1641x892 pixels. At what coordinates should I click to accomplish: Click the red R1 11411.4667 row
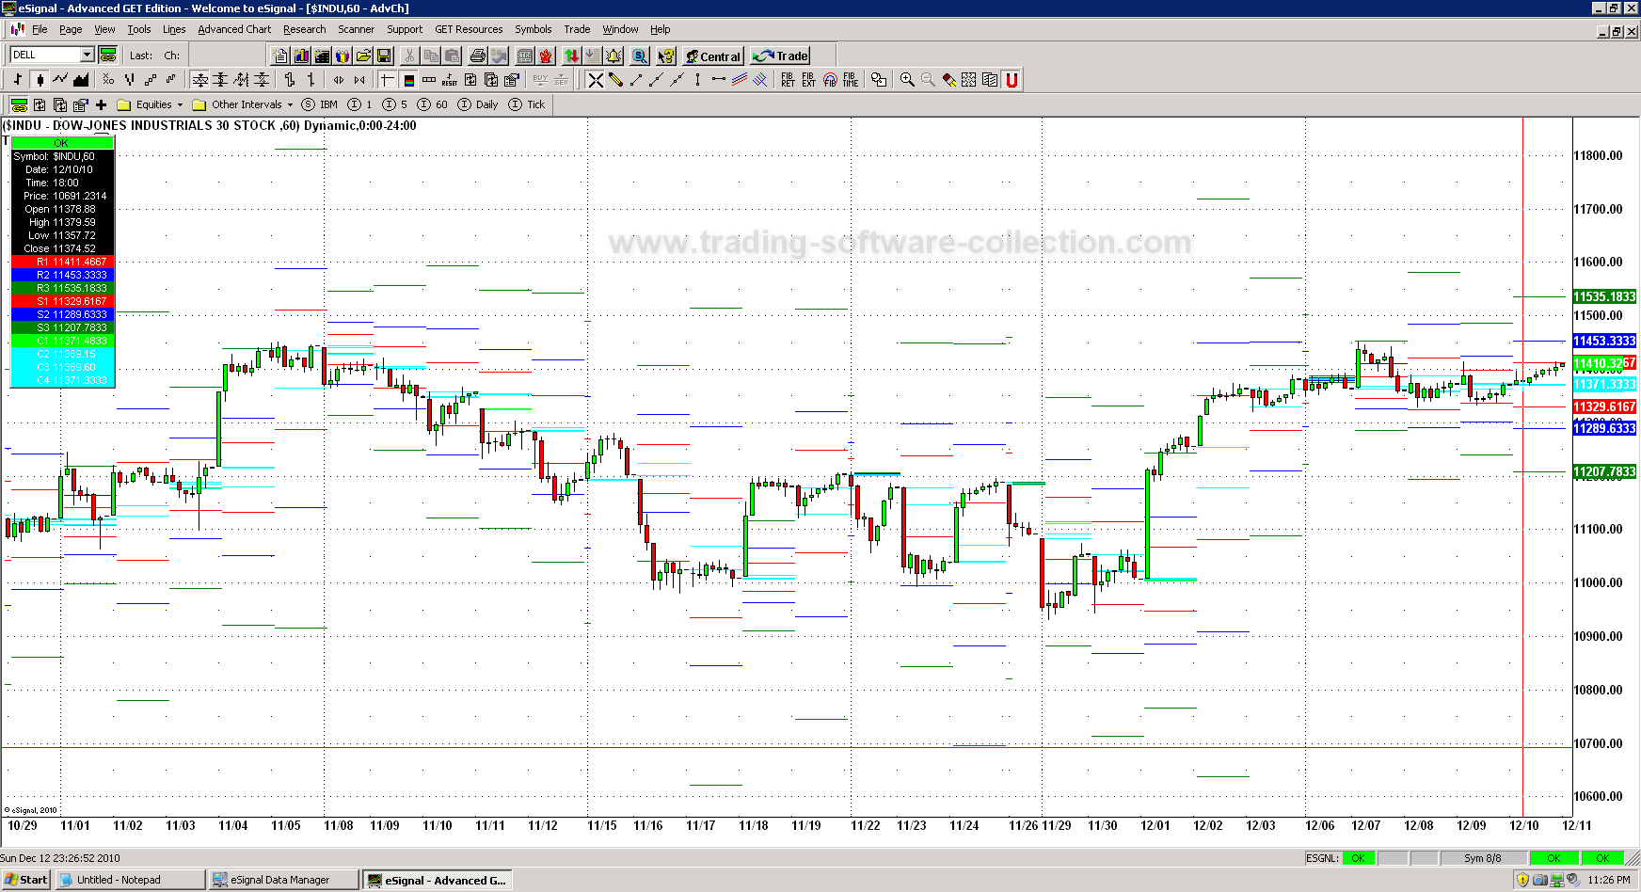[62, 262]
